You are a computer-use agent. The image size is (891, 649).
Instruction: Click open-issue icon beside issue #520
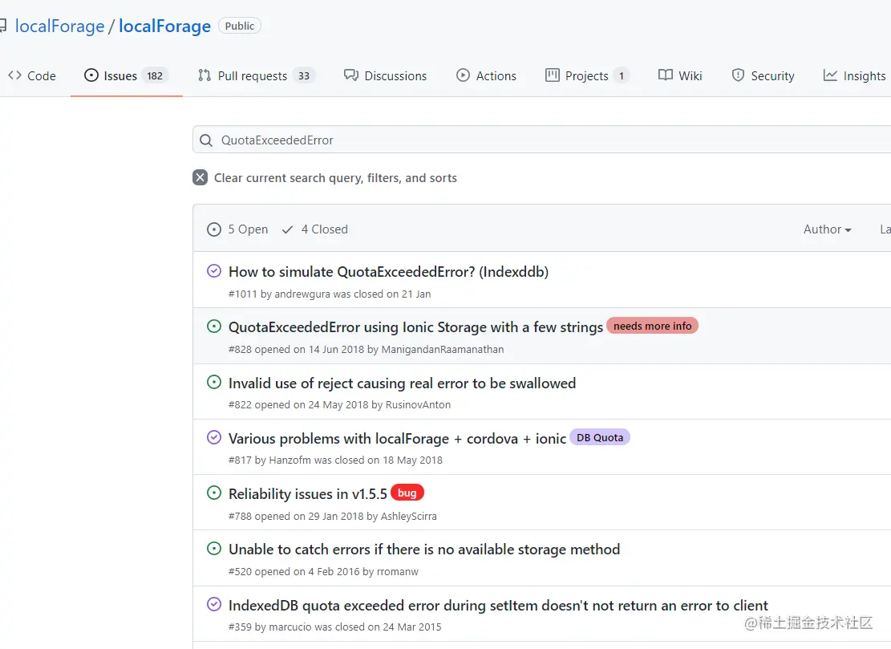214,549
